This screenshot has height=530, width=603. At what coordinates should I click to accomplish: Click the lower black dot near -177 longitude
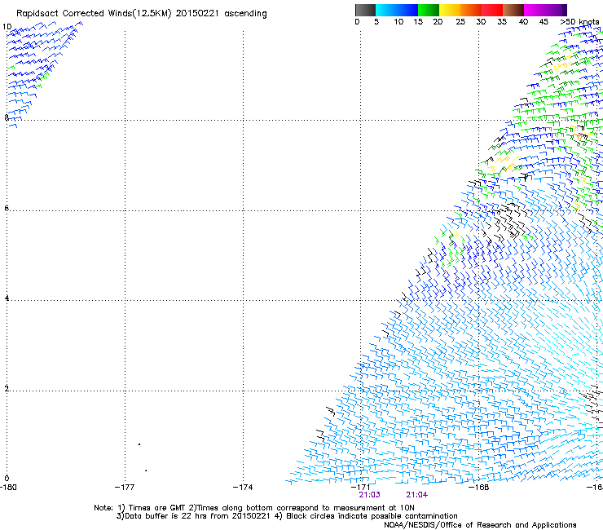tap(146, 470)
